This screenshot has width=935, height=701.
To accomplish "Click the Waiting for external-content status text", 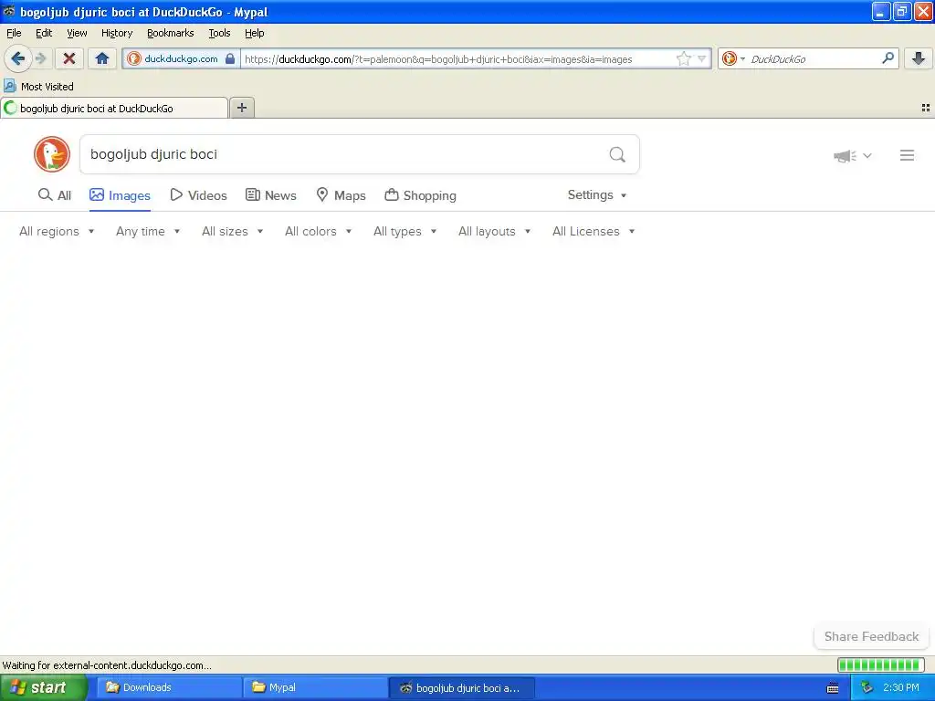I will (x=108, y=665).
